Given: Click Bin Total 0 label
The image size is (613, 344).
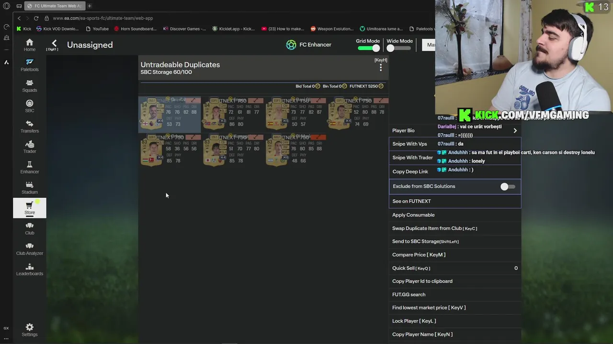Looking at the screenshot, I should pos(335,86).
